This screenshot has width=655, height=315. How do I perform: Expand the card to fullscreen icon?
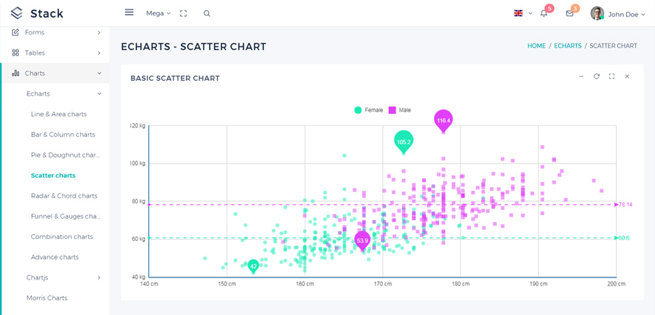point(612,76)
